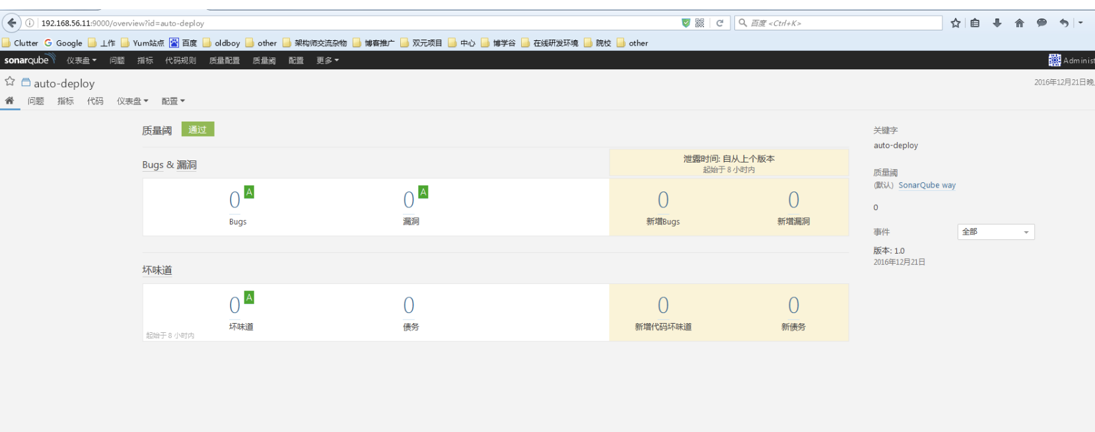This screenshot has width=1095, height=432.
Task: Click the SonarQube logo
Action: click(29, 60)
